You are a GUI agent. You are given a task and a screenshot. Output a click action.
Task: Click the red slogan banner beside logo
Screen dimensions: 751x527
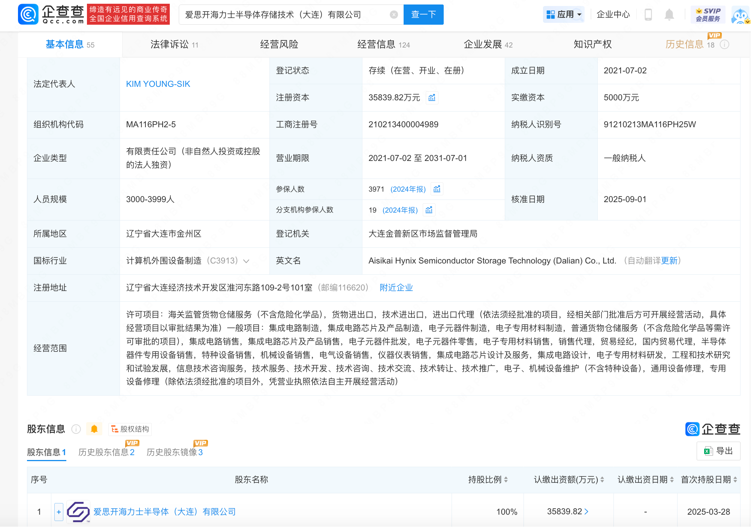(128, 14)
